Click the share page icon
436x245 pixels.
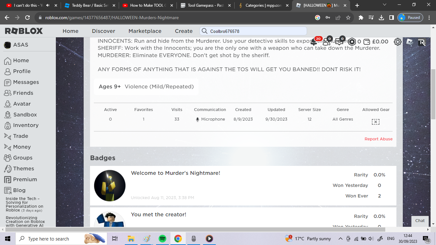click(x=338, y=18)
